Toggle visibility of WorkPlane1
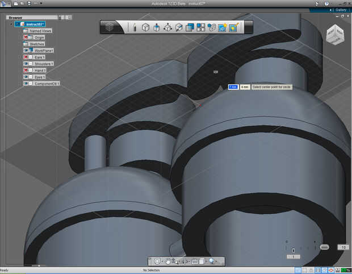 pyautogui.click(x=26, y=51)
